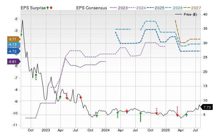Click the EPS Consensus legend title
Image resolution: width=221 pixels, height=132 pixels.
tap(92, 8)
